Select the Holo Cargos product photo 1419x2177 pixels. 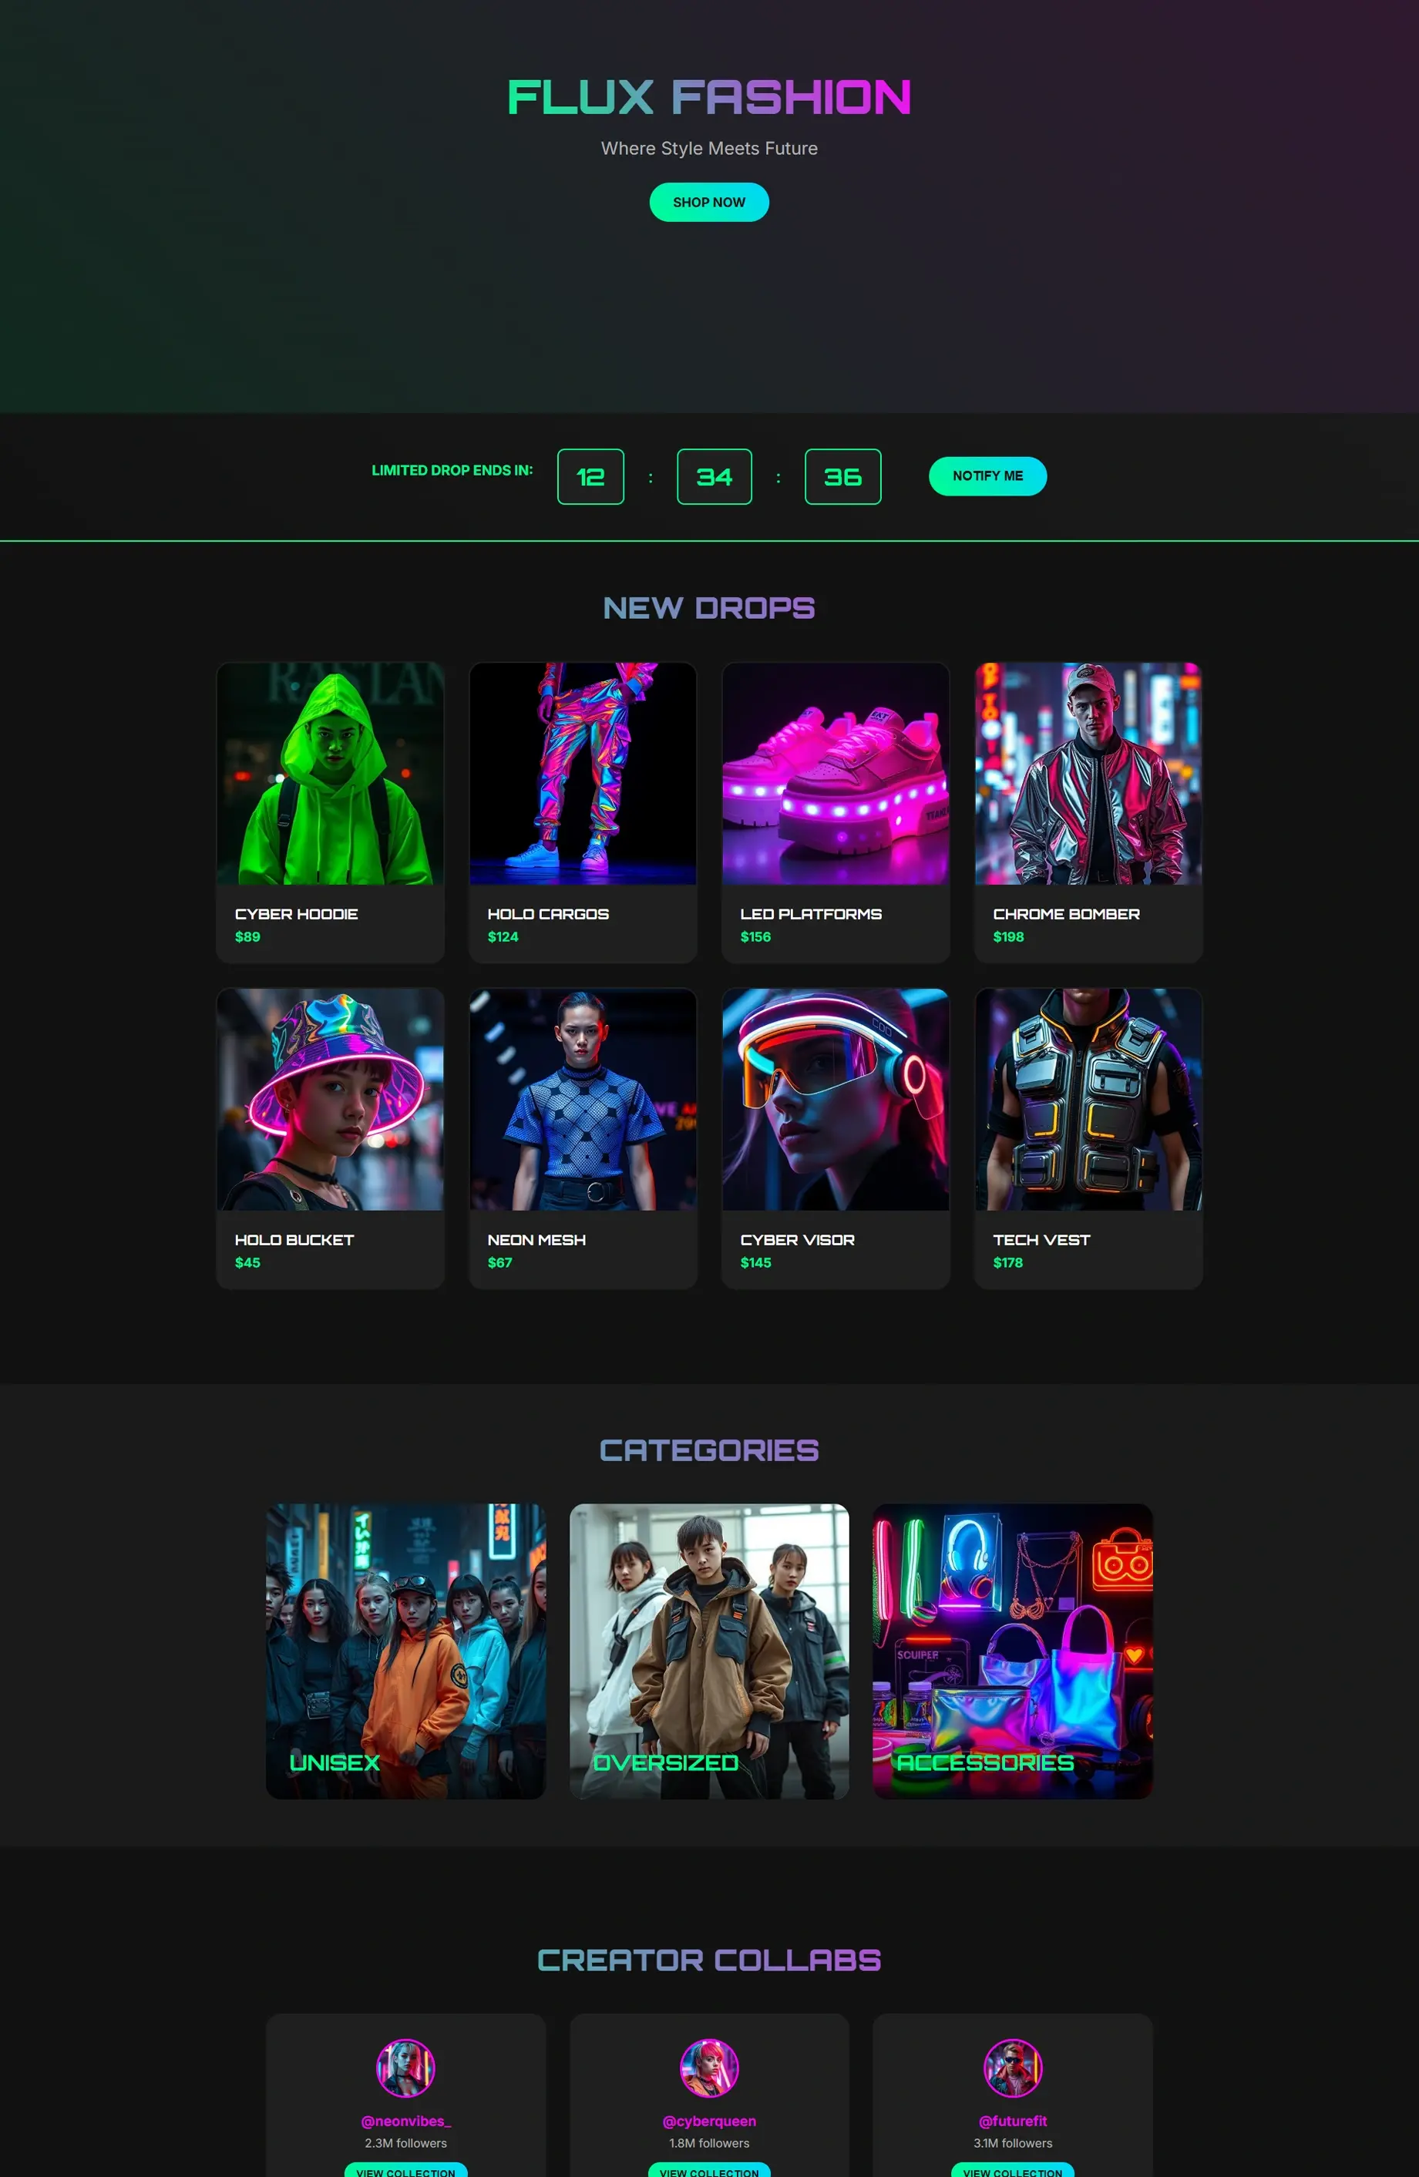pos(583,773)
